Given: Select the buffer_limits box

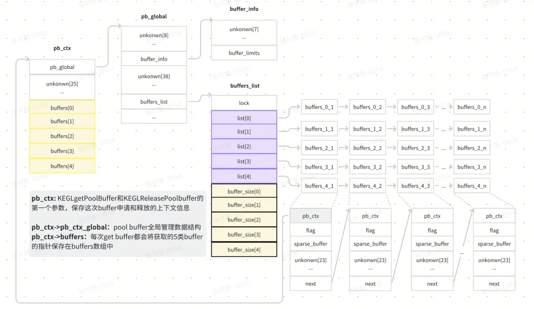Looking at the screenshot, I should 244,53.
